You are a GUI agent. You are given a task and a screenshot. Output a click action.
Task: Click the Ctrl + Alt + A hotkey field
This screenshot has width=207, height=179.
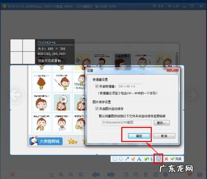[x=130, y=87]
